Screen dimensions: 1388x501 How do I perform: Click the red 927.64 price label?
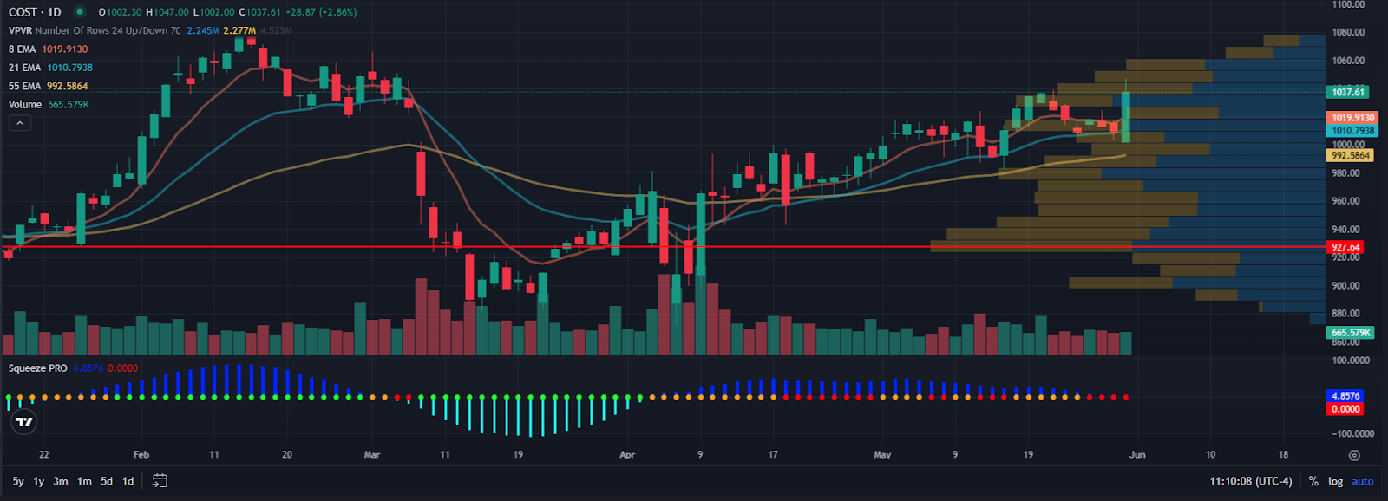[1345, 247]
